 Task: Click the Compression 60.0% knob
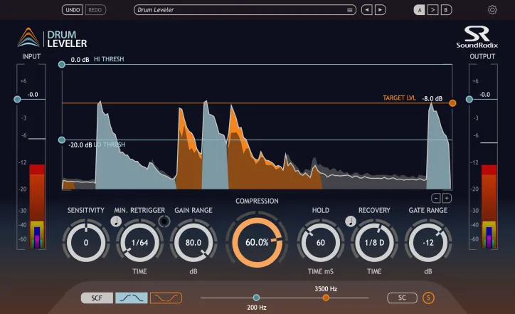point(257,242)
